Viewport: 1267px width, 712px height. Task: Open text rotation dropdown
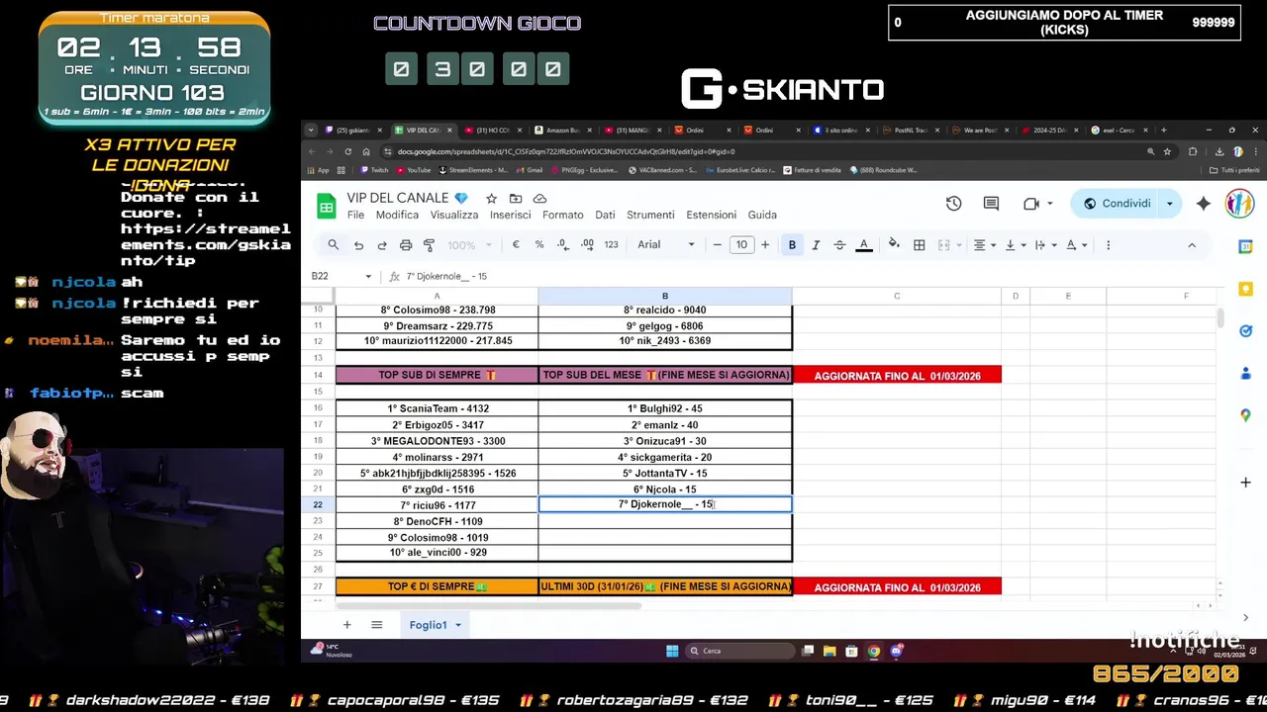click(1076, 245)
